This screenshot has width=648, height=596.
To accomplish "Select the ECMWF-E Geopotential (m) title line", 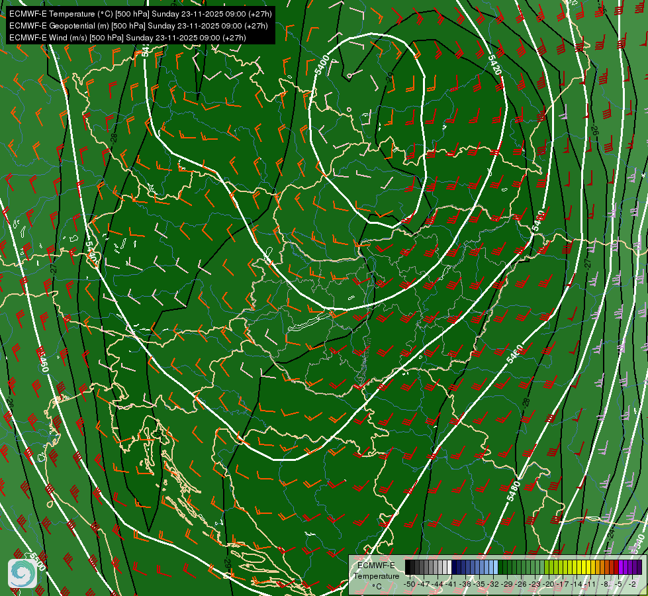I will coord(138,26).
